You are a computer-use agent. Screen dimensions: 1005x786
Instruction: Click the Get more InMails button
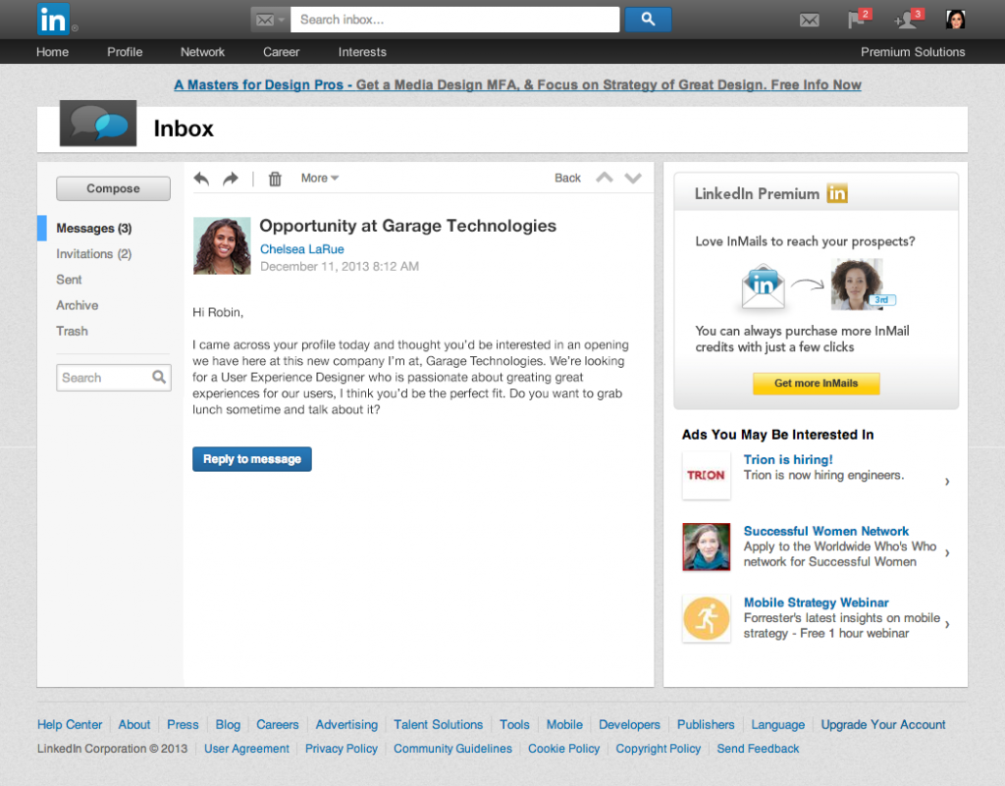click(816, 383)
